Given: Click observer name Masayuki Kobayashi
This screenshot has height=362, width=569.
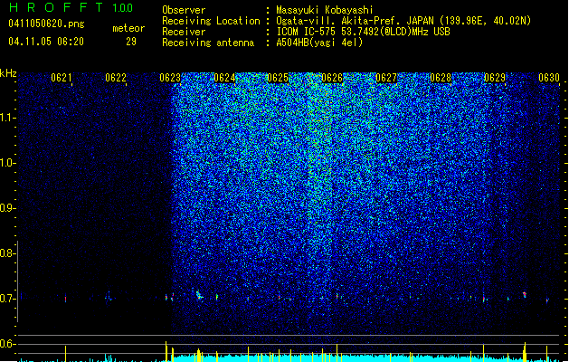Looking at the screenshot, I should coord(325,10).
